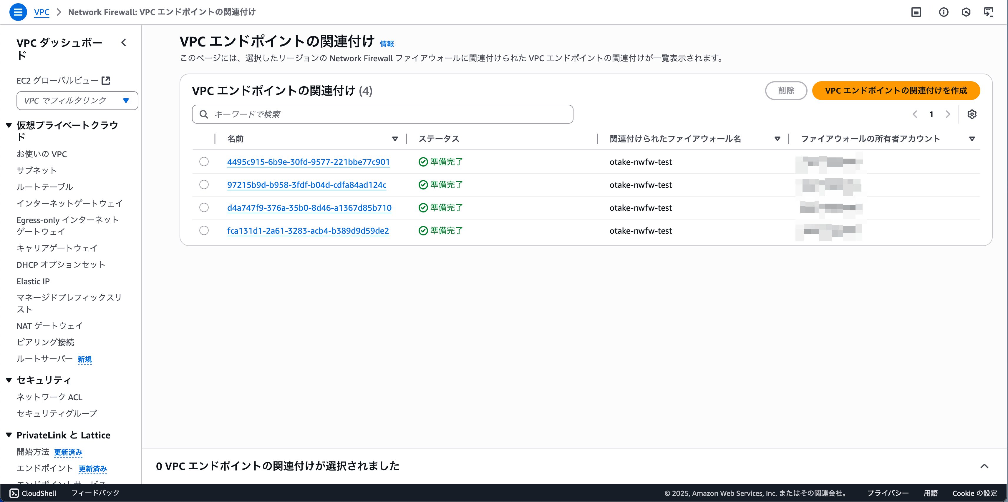Select radio button for 4495c915-6b9e-30fd-9577-221bbe77c901
Screen dimensions: 1008x502
[204, 162]
